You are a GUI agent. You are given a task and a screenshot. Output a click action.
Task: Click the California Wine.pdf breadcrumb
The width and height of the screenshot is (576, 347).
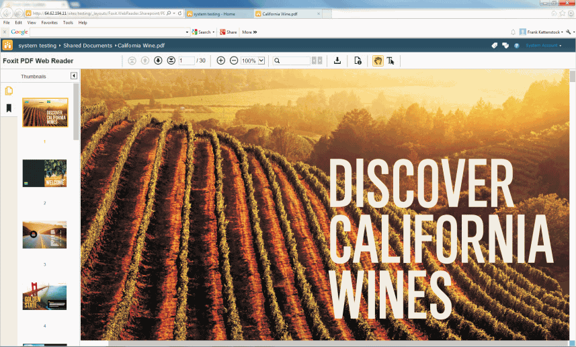pos(141,46)
